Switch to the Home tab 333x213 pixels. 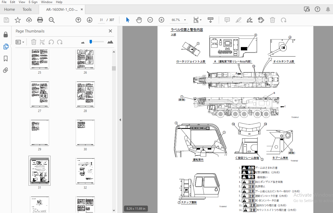click(x=9, y=9)
